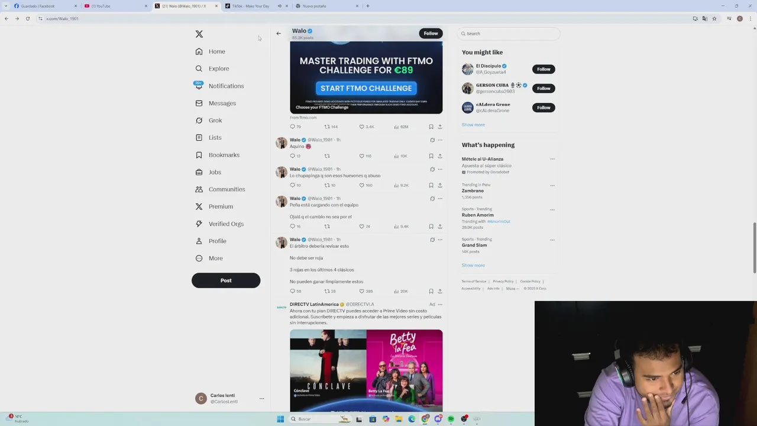Go back with the arrow next to Walo
The height and width of the screenshot is (426, 757).
coord(279,33)
